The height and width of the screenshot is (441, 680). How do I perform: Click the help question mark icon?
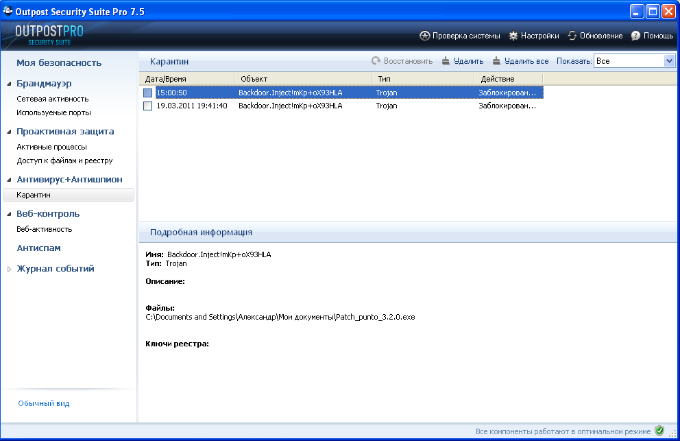coord(635,36)
